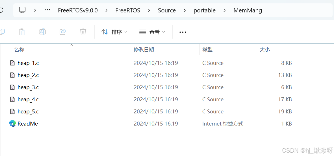Click the 8 KB size cell
Viewport: 334px width, 156px height.
coord(287,63)
